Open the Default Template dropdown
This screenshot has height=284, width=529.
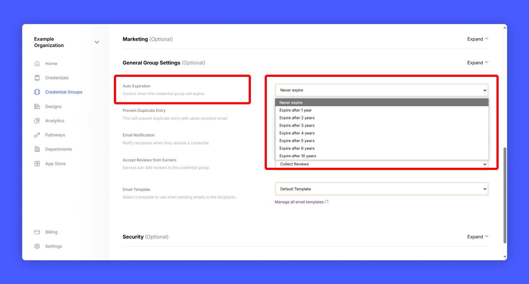point(381,189)
